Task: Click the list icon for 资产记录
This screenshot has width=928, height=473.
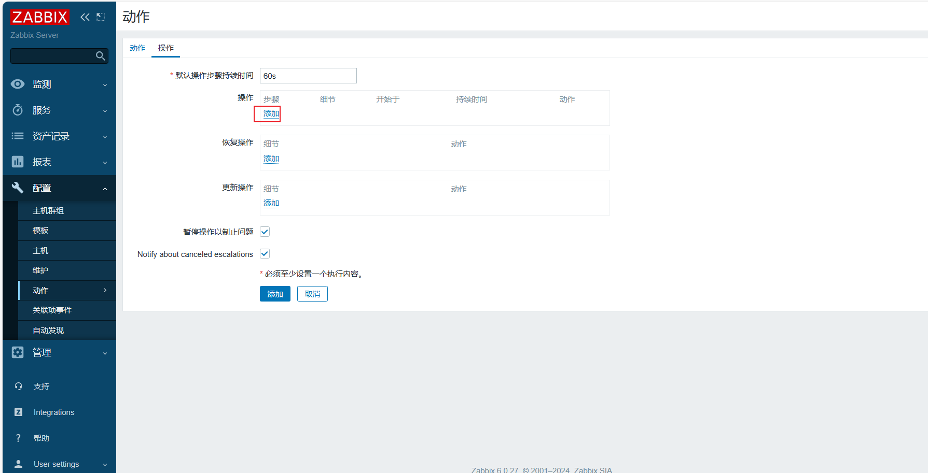Action: tap(18, 136)
